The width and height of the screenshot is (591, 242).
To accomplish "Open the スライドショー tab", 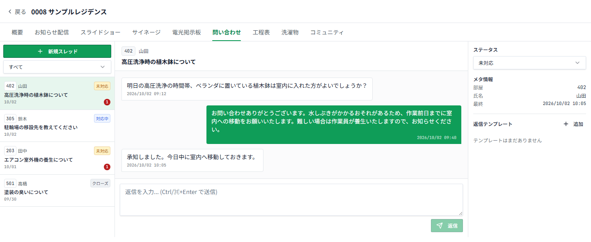I will (101, 32).
